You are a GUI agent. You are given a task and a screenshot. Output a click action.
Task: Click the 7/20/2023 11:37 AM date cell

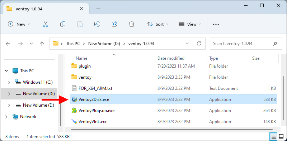176,66
